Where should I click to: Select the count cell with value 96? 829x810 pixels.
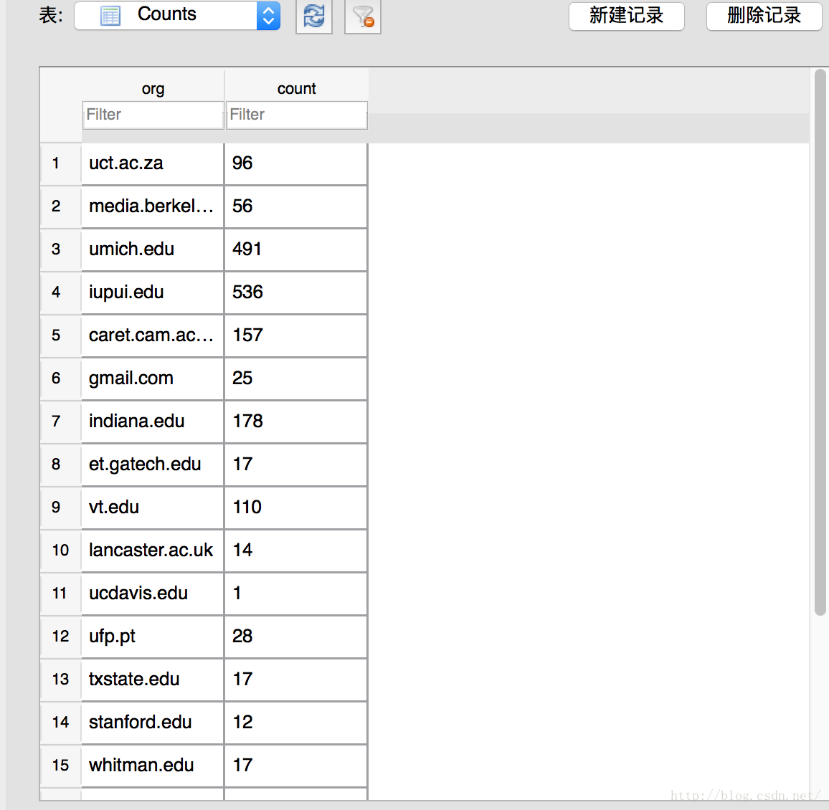tap(296, 163)
